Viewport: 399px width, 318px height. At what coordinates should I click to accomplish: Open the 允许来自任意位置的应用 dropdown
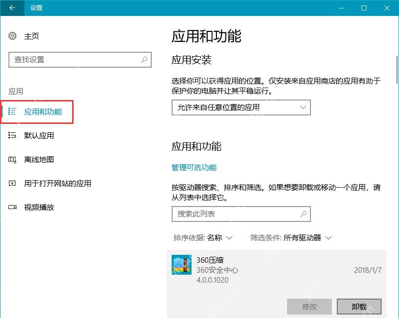tap(241, 107)
